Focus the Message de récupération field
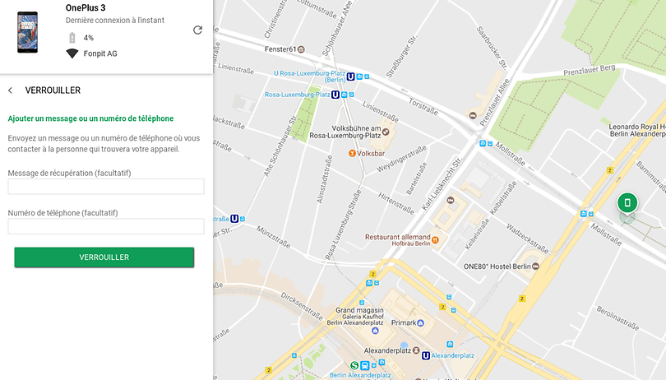 (106, 187)
